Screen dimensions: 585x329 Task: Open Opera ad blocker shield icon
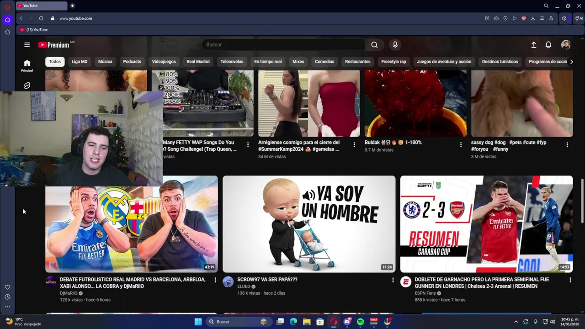tap(505, 18)
